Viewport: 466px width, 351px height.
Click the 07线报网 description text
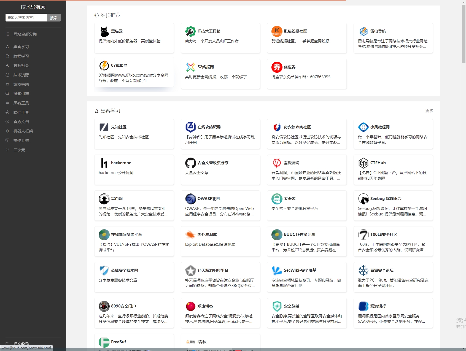(x=133, y=78)
